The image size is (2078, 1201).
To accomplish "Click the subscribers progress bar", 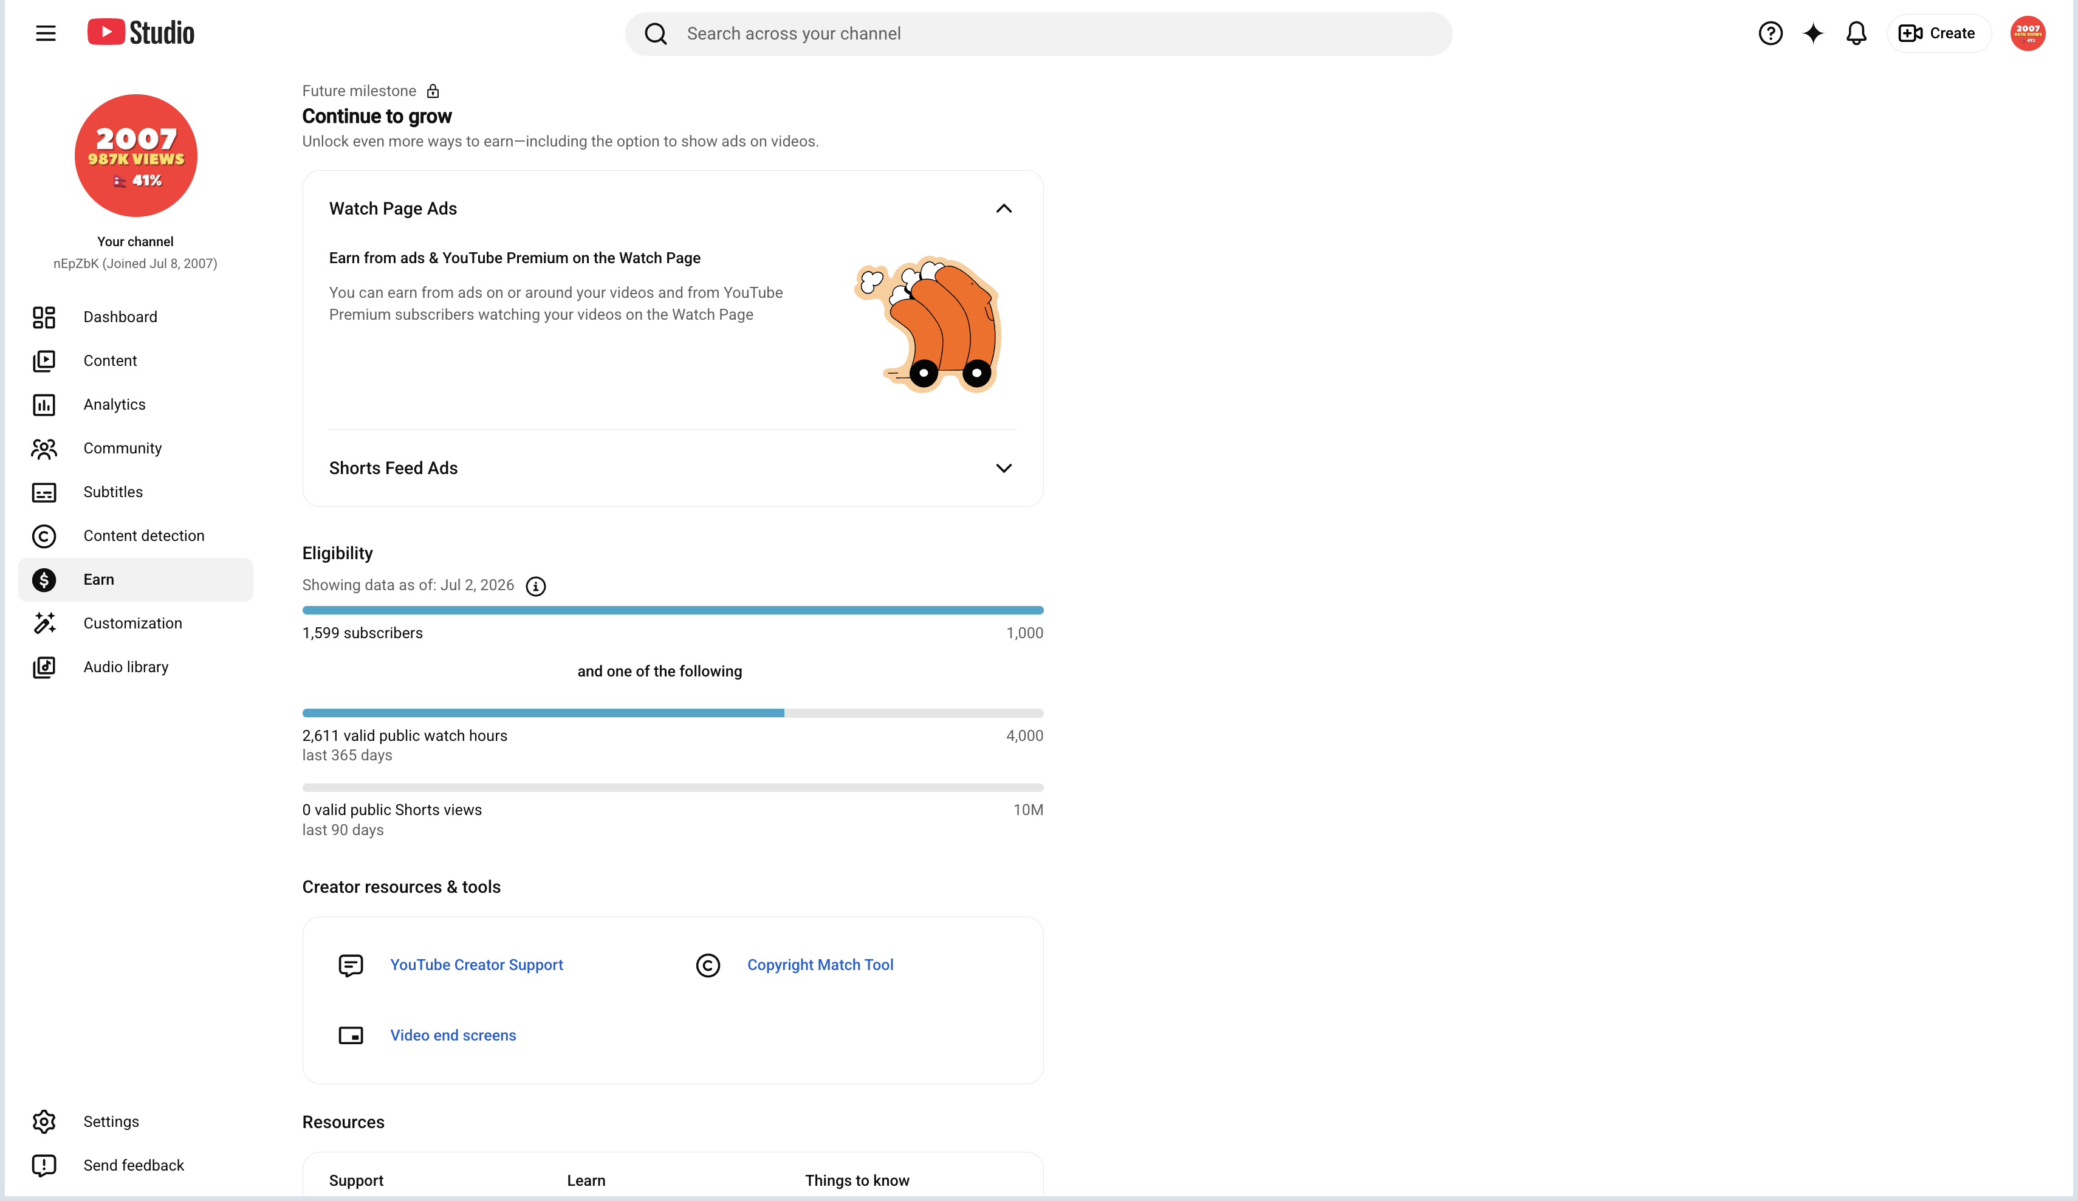I will [x=673, y=610].
